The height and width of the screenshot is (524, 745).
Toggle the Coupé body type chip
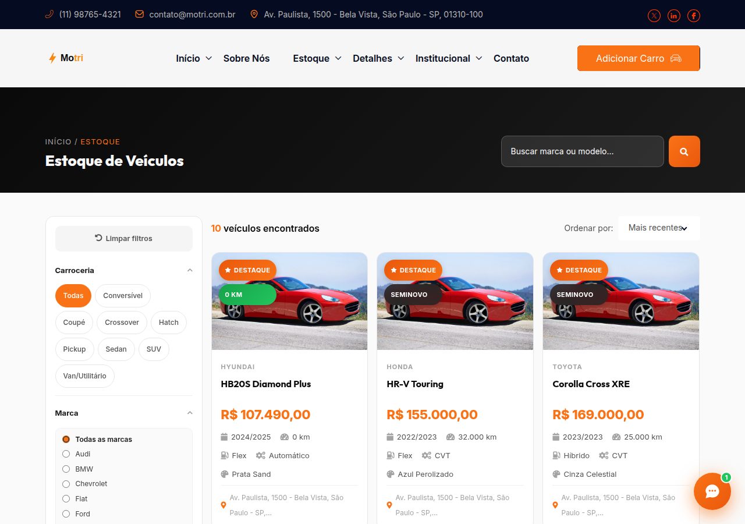(74, 323)
